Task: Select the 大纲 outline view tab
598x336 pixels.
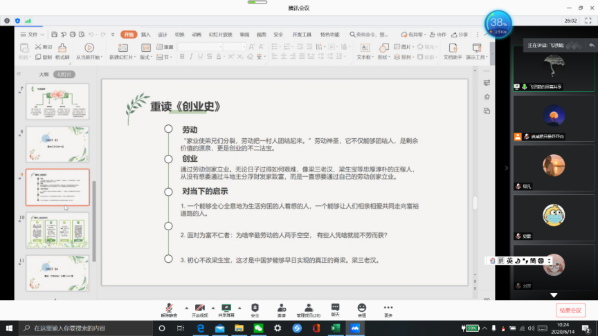Action: click(x=44, y=74)
